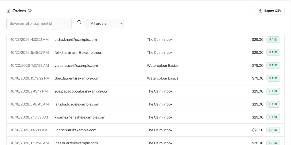291x145 pixels.
Task: Select felix.hartmann@example.com email
Action: tap(79, 52)
